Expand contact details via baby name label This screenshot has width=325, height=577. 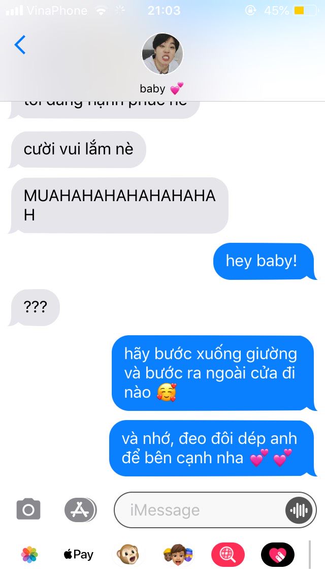(x=161, y=89)
